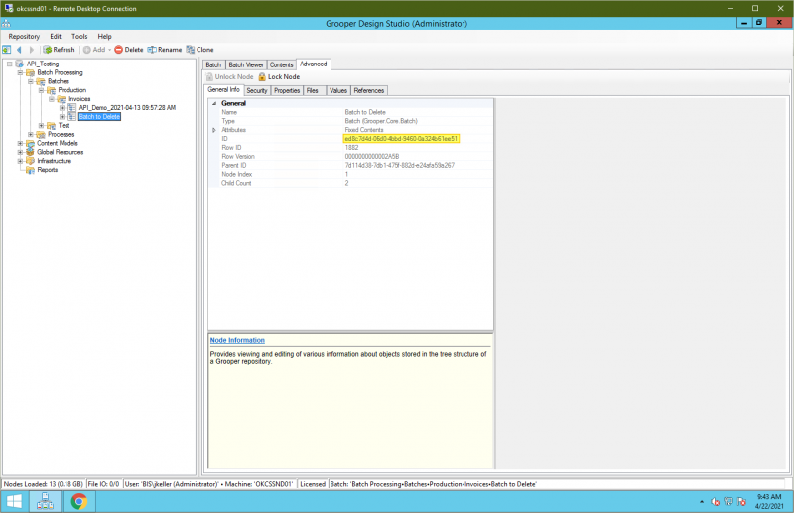
Task: Click the Batches folder icon
Action: [41, 81]
